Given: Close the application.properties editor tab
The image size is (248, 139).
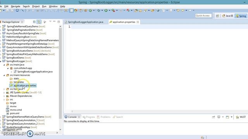Looking at the screenshot, I should [138, 22].
